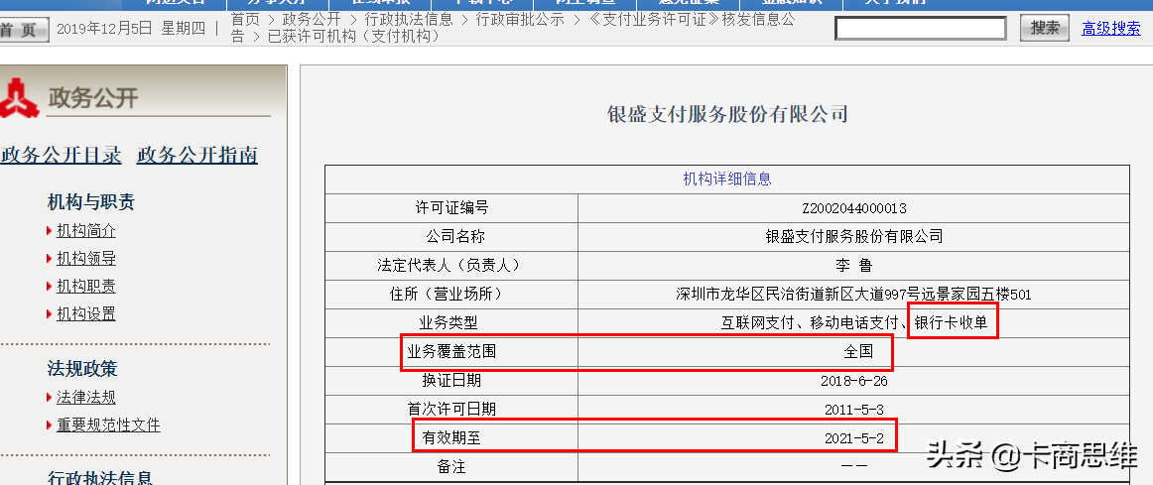Click the red arrow beside 重要规范性文件
Image resolution: width=1153 pixels, height=485 pixels.
click(50, 426)
